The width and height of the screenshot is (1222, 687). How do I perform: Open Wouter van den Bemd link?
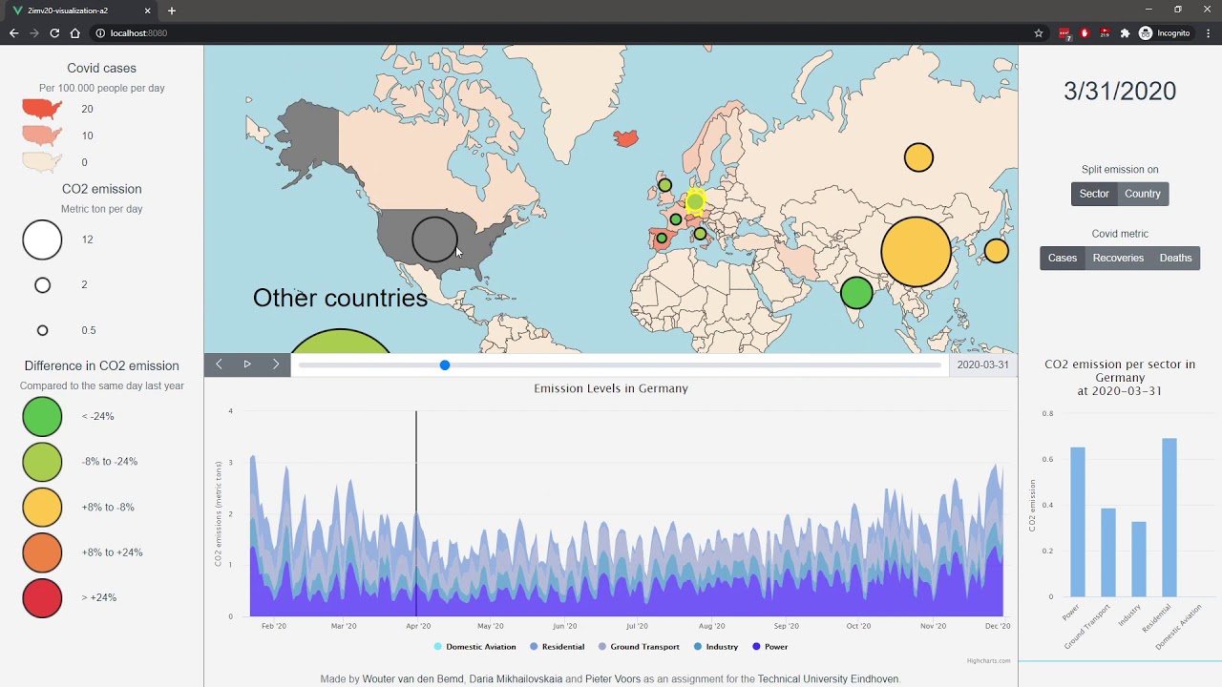[412, 679]
